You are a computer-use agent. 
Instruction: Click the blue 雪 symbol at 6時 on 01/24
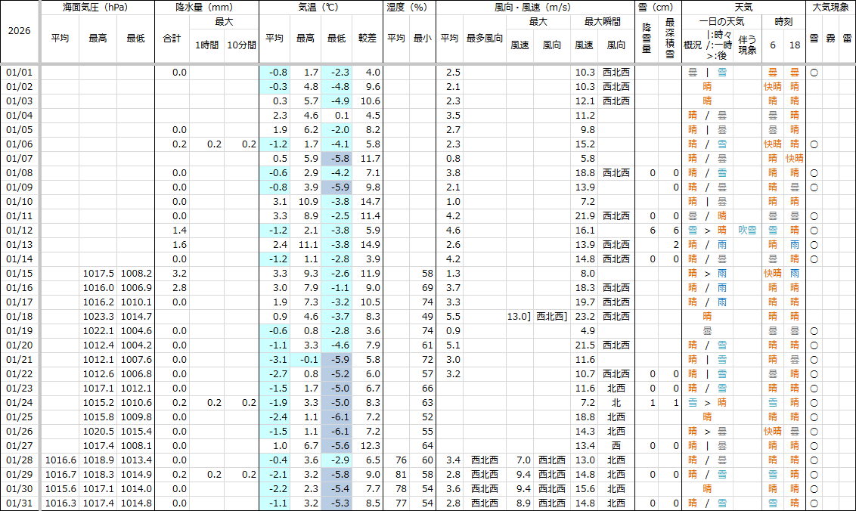point(772,403)
